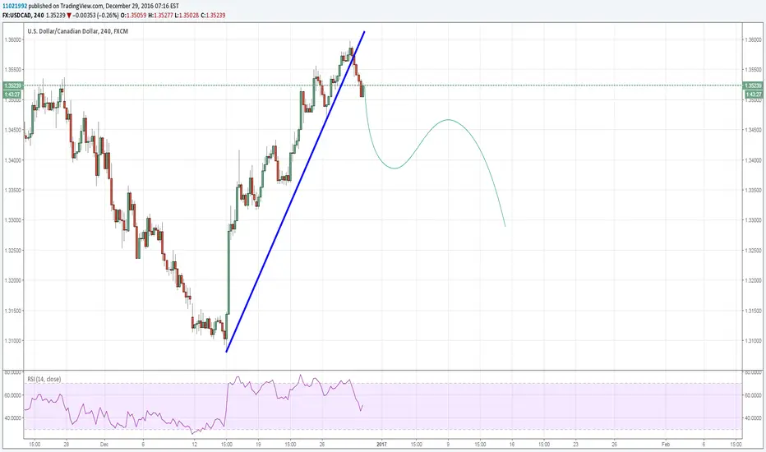Select the 'U.S. Dollar/Canadian Dollar, 240, FXCM' chart title

(x=78, y=31)
